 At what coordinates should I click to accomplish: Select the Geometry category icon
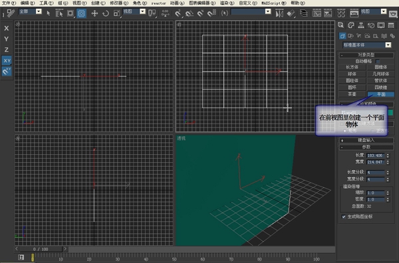[342, 36]
